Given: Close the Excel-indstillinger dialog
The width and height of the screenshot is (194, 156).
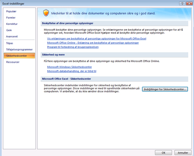Looking at the screenshot, I should (189, 4).
